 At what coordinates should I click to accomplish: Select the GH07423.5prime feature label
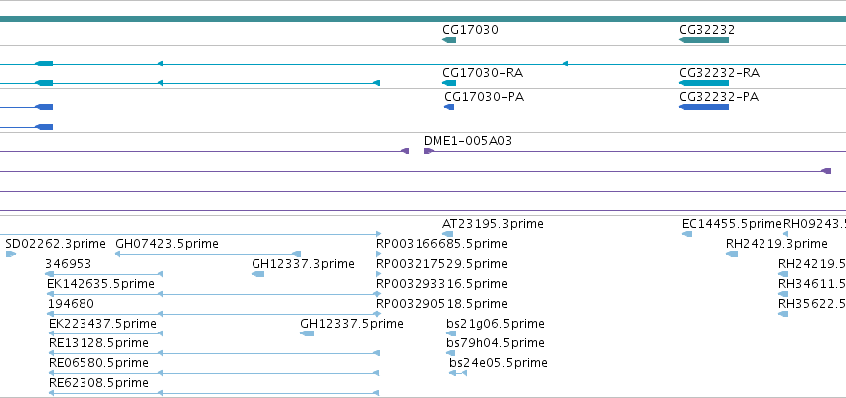point(167,244)
